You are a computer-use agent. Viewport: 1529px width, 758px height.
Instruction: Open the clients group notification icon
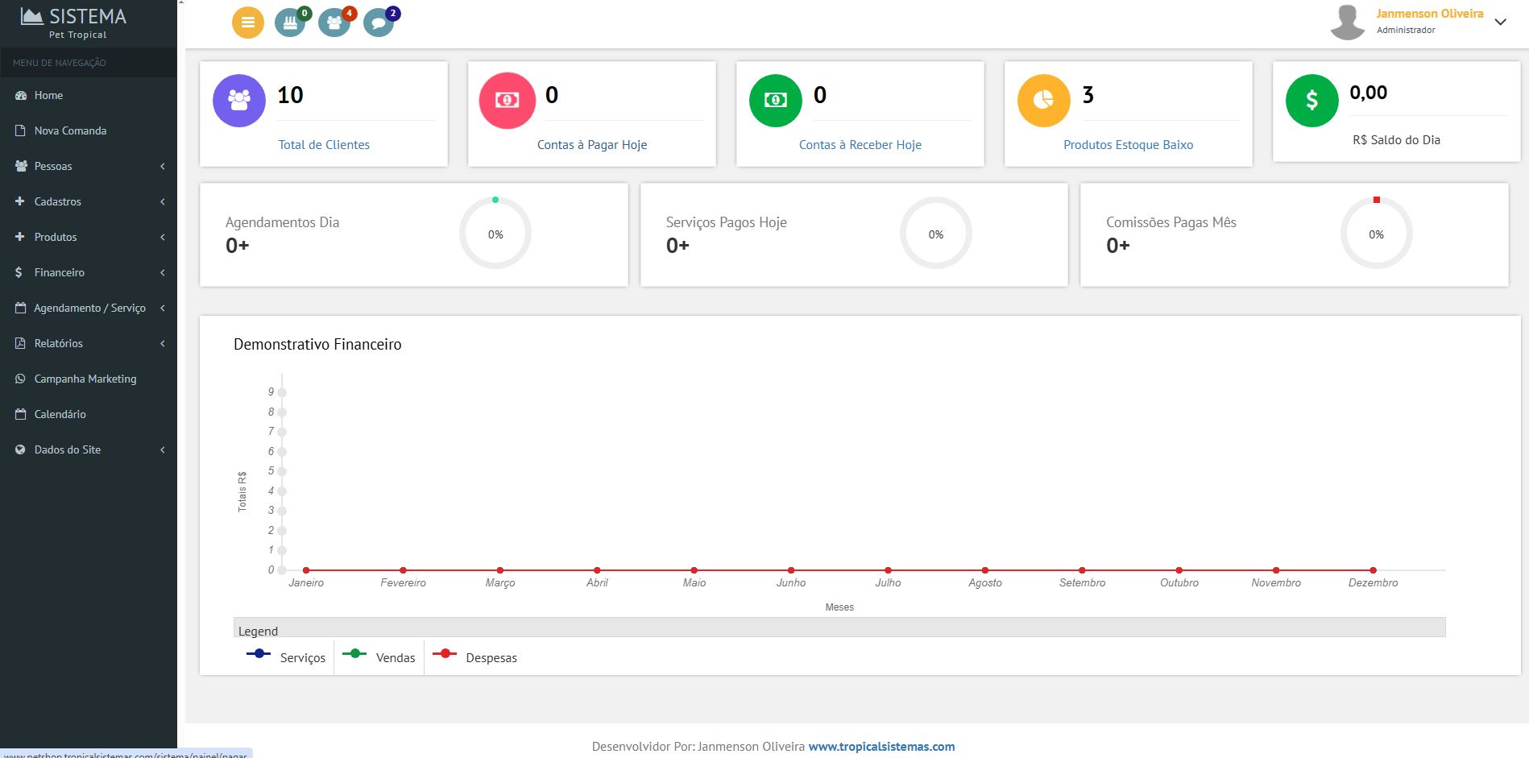(x=334, y=23)
